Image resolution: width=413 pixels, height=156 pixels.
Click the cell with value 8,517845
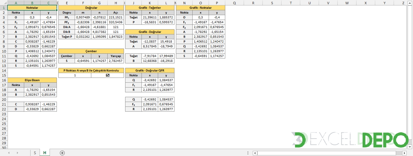[x=150, y=46]
